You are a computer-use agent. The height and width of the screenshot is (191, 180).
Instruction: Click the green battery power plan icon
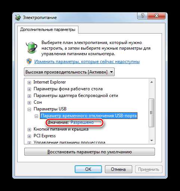click(32, 47)
